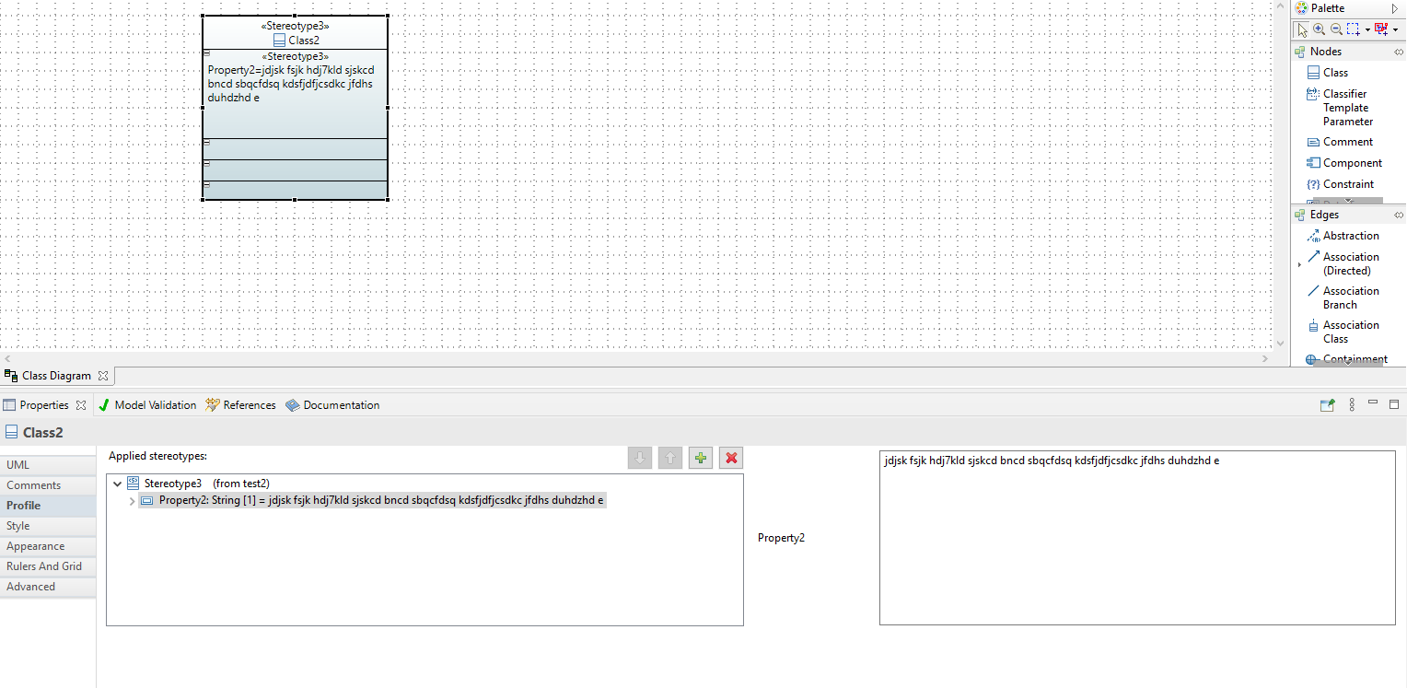Pick the Association (Directed) edge tool

[x=1343, y=263]
